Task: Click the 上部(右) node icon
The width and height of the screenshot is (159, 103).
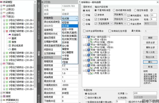Action: [4, 13]
